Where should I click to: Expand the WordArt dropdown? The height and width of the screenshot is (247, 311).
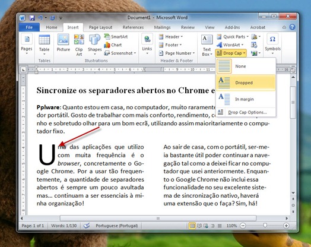(230, 45)
